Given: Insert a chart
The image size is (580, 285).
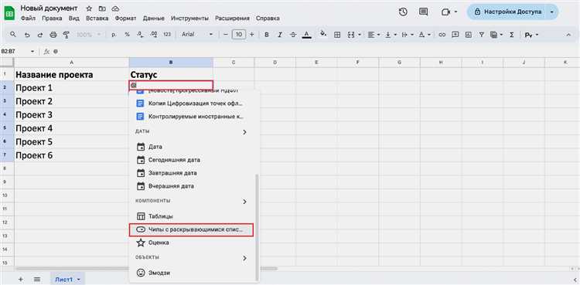Looking at the screenshot, I should tap(469, 35).
